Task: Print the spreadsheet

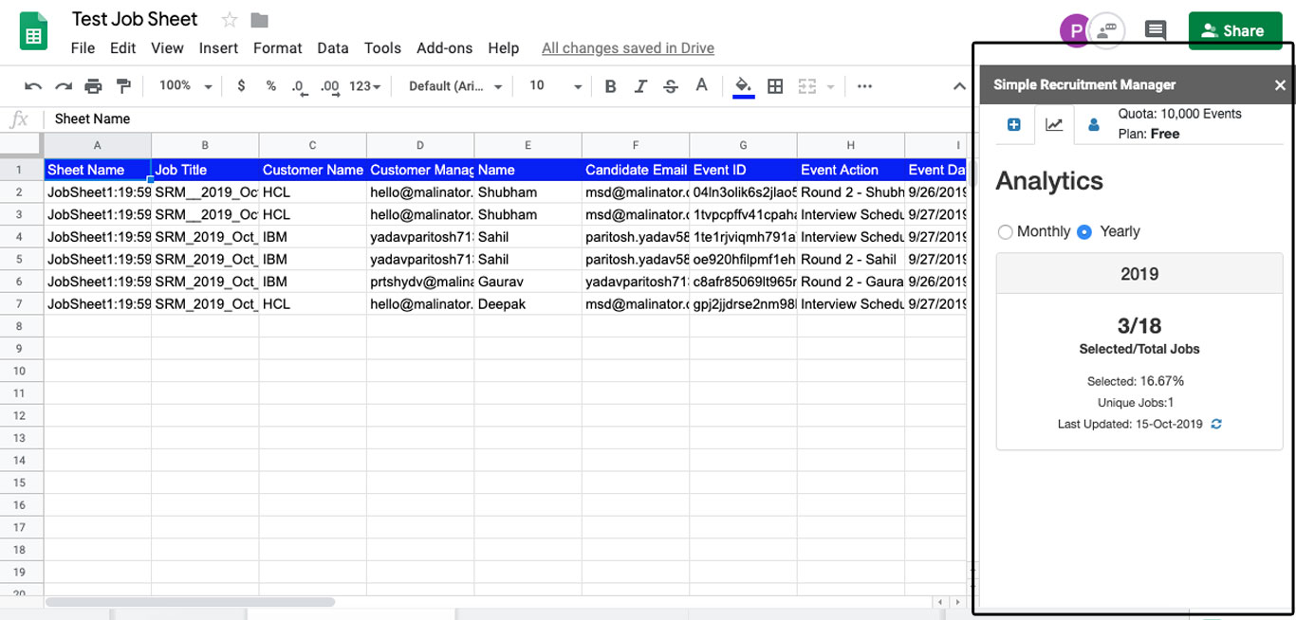Action: click(93, 86)
